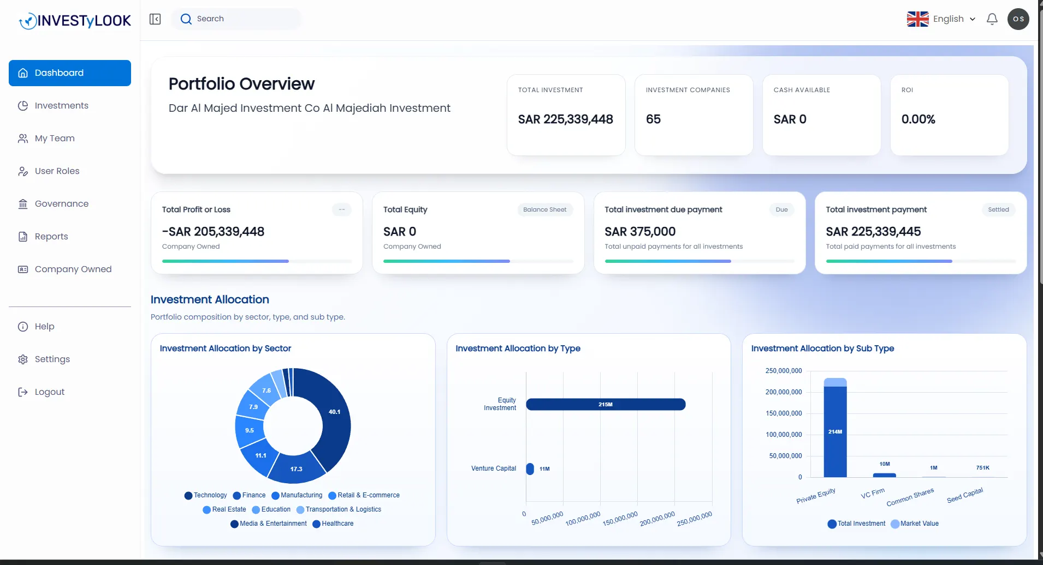Toggle Total Investment legend in Sub Type chart
The image size is (1043, 565).
click(856, 524)
